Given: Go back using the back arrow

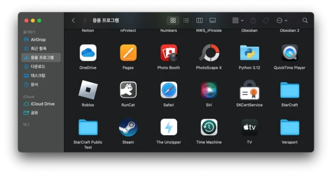Looking at the screenshot, I should point(73,20).
